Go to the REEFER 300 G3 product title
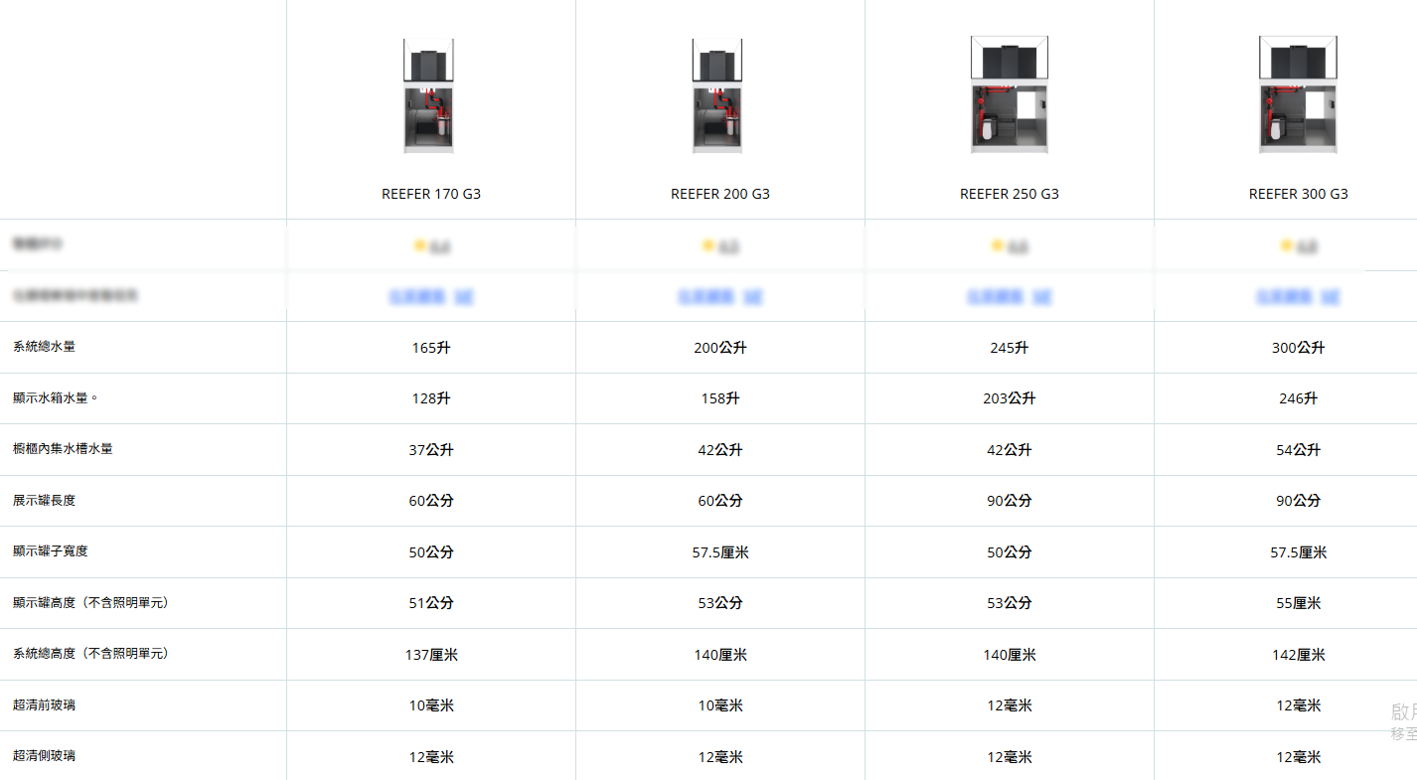The width and height of the screenshot is (1417, 780). point(1298,194)
